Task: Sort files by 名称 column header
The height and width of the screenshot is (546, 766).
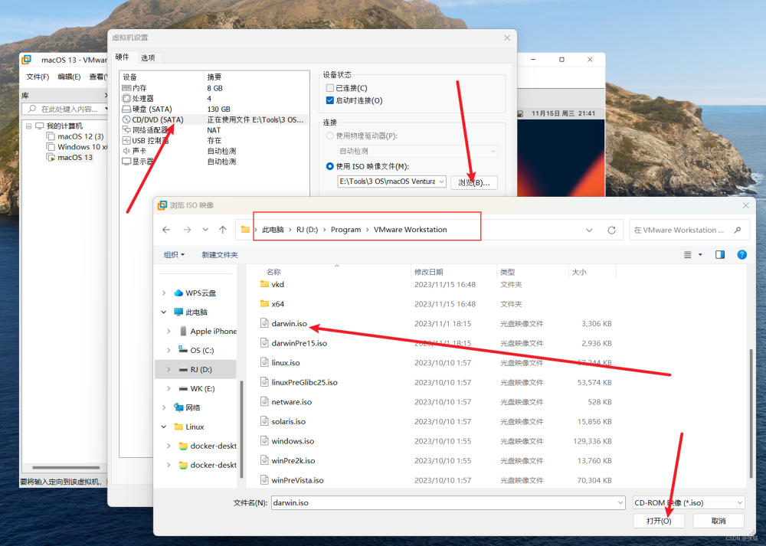Action: 273,272
